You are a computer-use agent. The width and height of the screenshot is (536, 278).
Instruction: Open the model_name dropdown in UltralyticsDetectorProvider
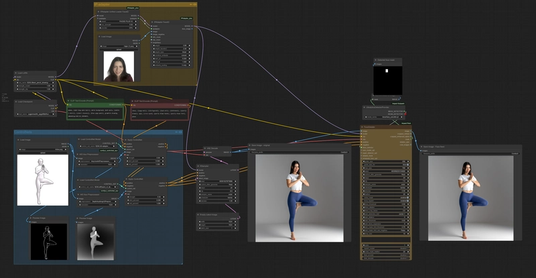tap(384, 117)
